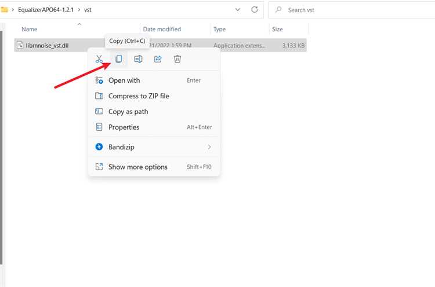This screenshot has height=287, width=435.
Task: Click the blue Bandizip logo icon
Action: tap(99, 147)
